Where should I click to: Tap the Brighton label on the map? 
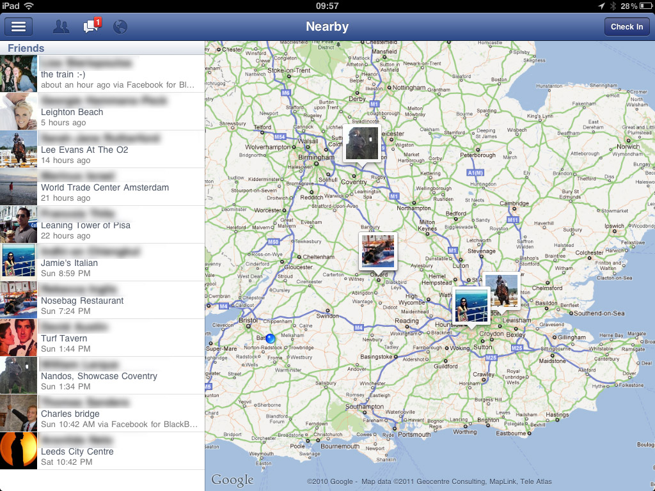point(488,420)
